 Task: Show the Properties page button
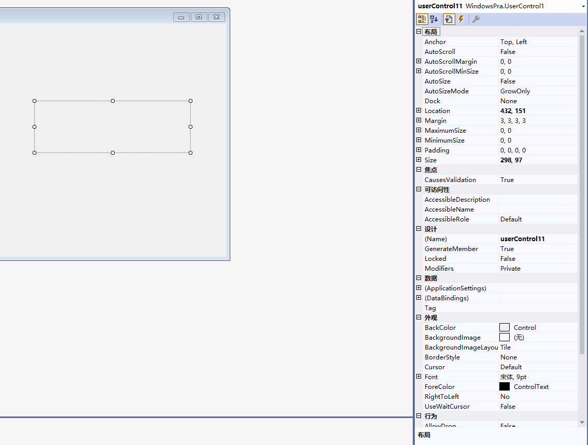point(449,19)
